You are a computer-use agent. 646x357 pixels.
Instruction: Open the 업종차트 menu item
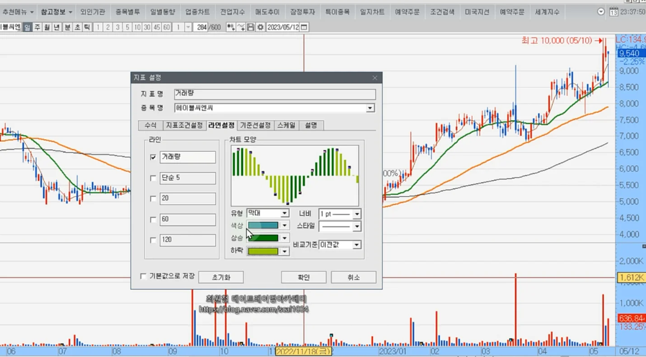(x=197, y=12)
